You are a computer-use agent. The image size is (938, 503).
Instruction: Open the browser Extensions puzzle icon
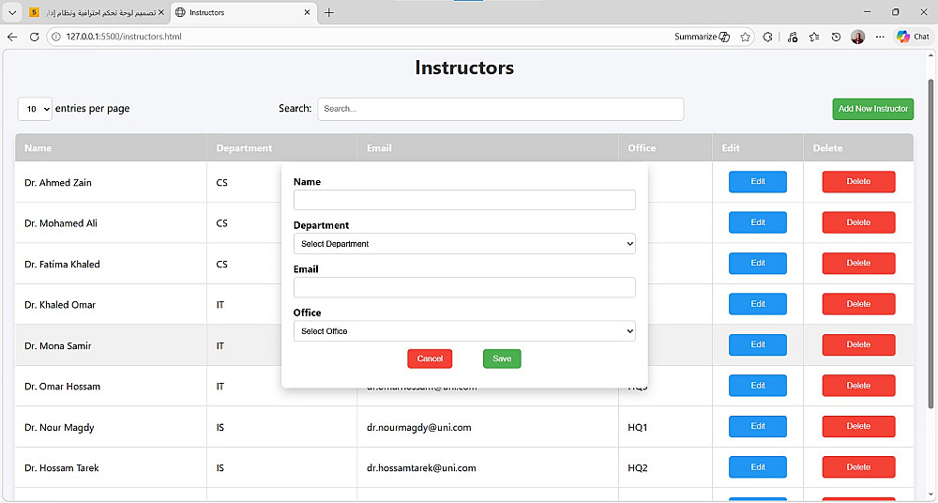click(x=767, y=37)
